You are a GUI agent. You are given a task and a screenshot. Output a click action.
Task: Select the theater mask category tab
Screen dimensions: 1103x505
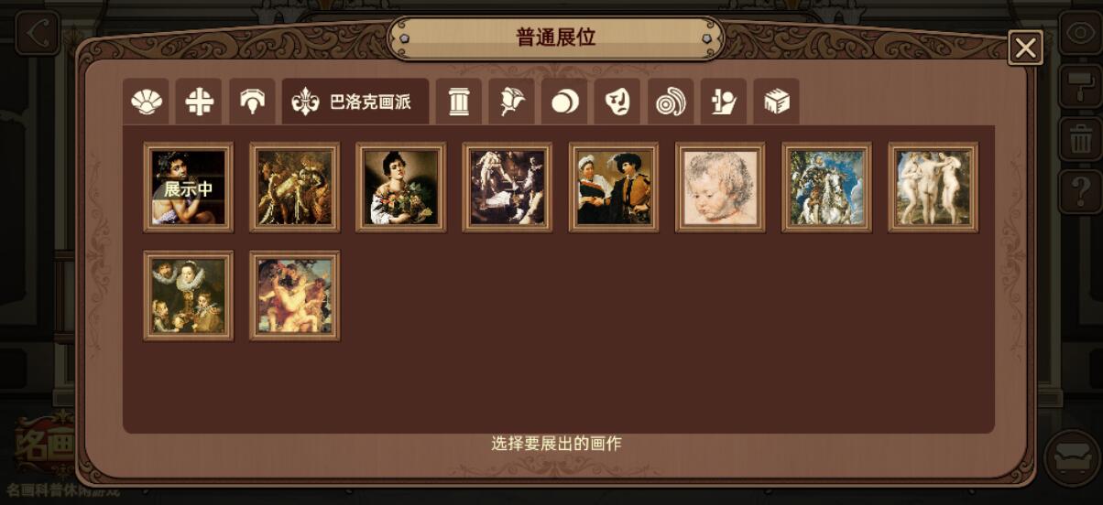pyautogui.click(x=617, y=102)
